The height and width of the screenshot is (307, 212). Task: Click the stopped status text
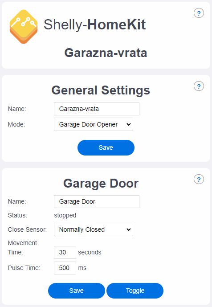pyautogui.click(x=65, y=215)
